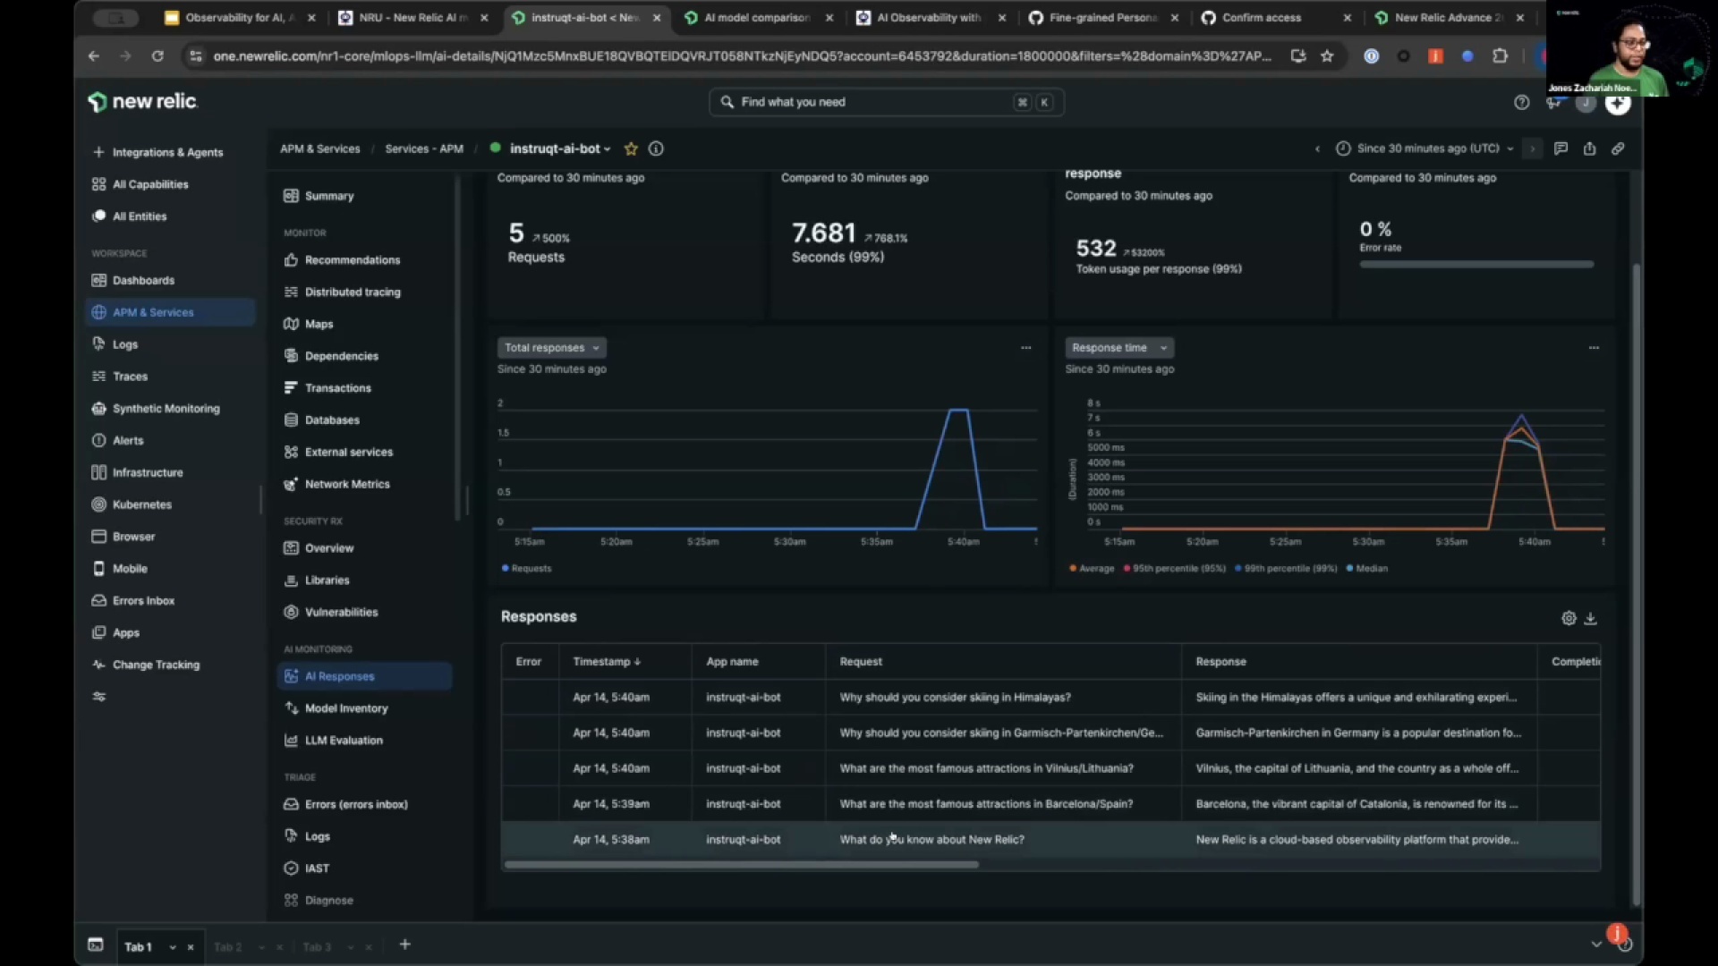The width and height of the screenshot is (1718, 966).
Task: Open entity info icon beside instruqt-ai-bot
Action: click(656, 148)
